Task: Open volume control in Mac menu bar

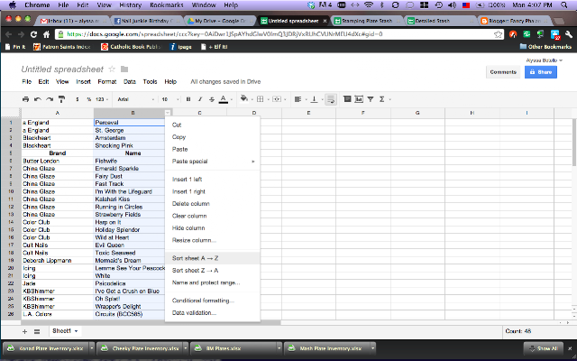Action: 453,5
